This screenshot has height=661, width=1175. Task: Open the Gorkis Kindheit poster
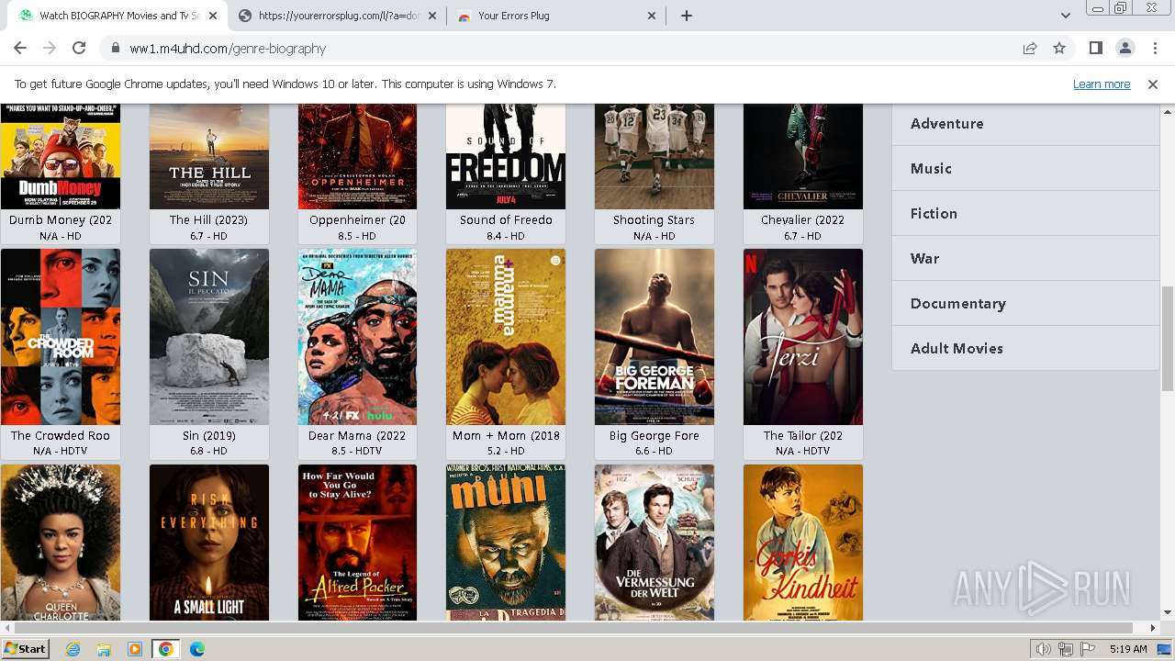point(803,543)
